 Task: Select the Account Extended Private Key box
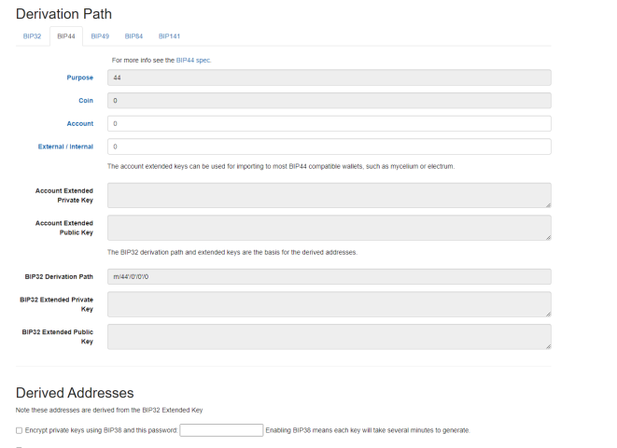coord(330,195)
